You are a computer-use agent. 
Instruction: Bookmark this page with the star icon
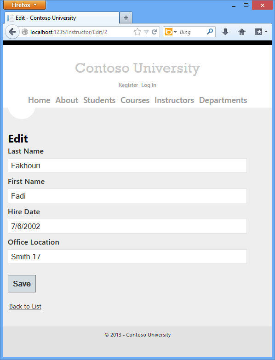[x=137, y=32]
